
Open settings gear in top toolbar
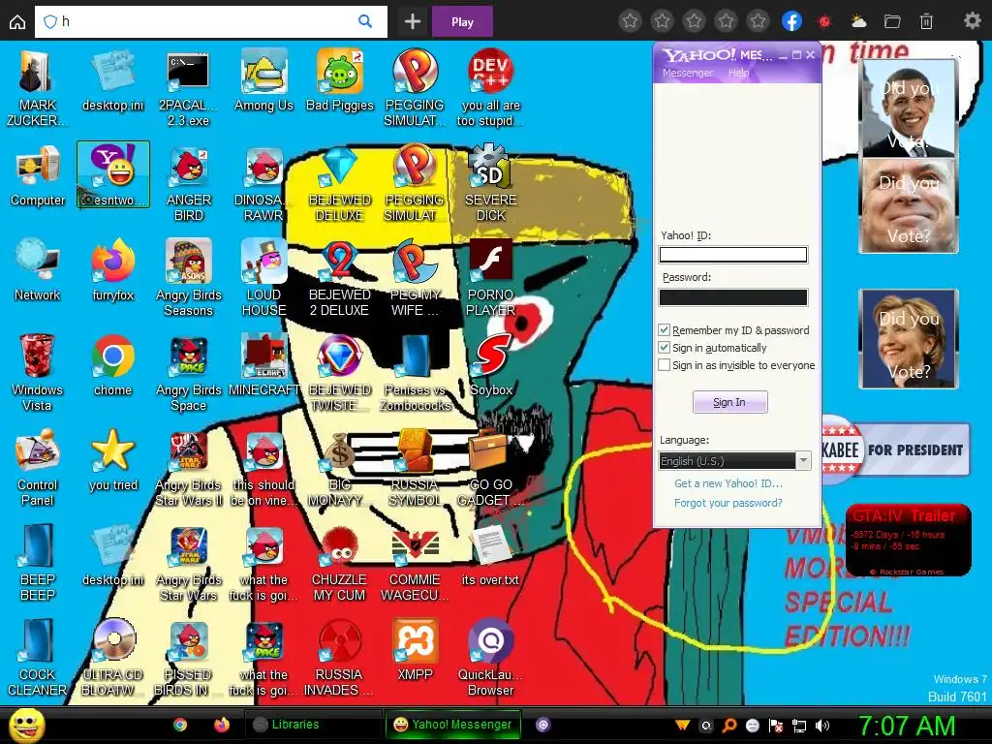[x=972, y=21]
